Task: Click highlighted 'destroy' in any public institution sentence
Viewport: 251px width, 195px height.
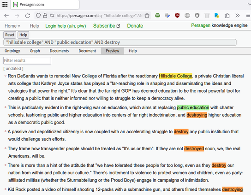Action: pyautogui.click(x=181, y=132)
